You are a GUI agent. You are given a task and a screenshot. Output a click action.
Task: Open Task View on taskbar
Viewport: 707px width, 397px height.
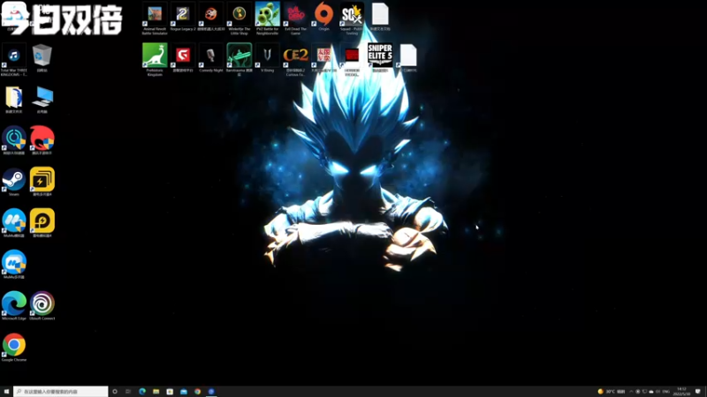tap(128, 392)
